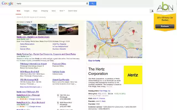Open the Map for hertz link

[x=94, y=61]
